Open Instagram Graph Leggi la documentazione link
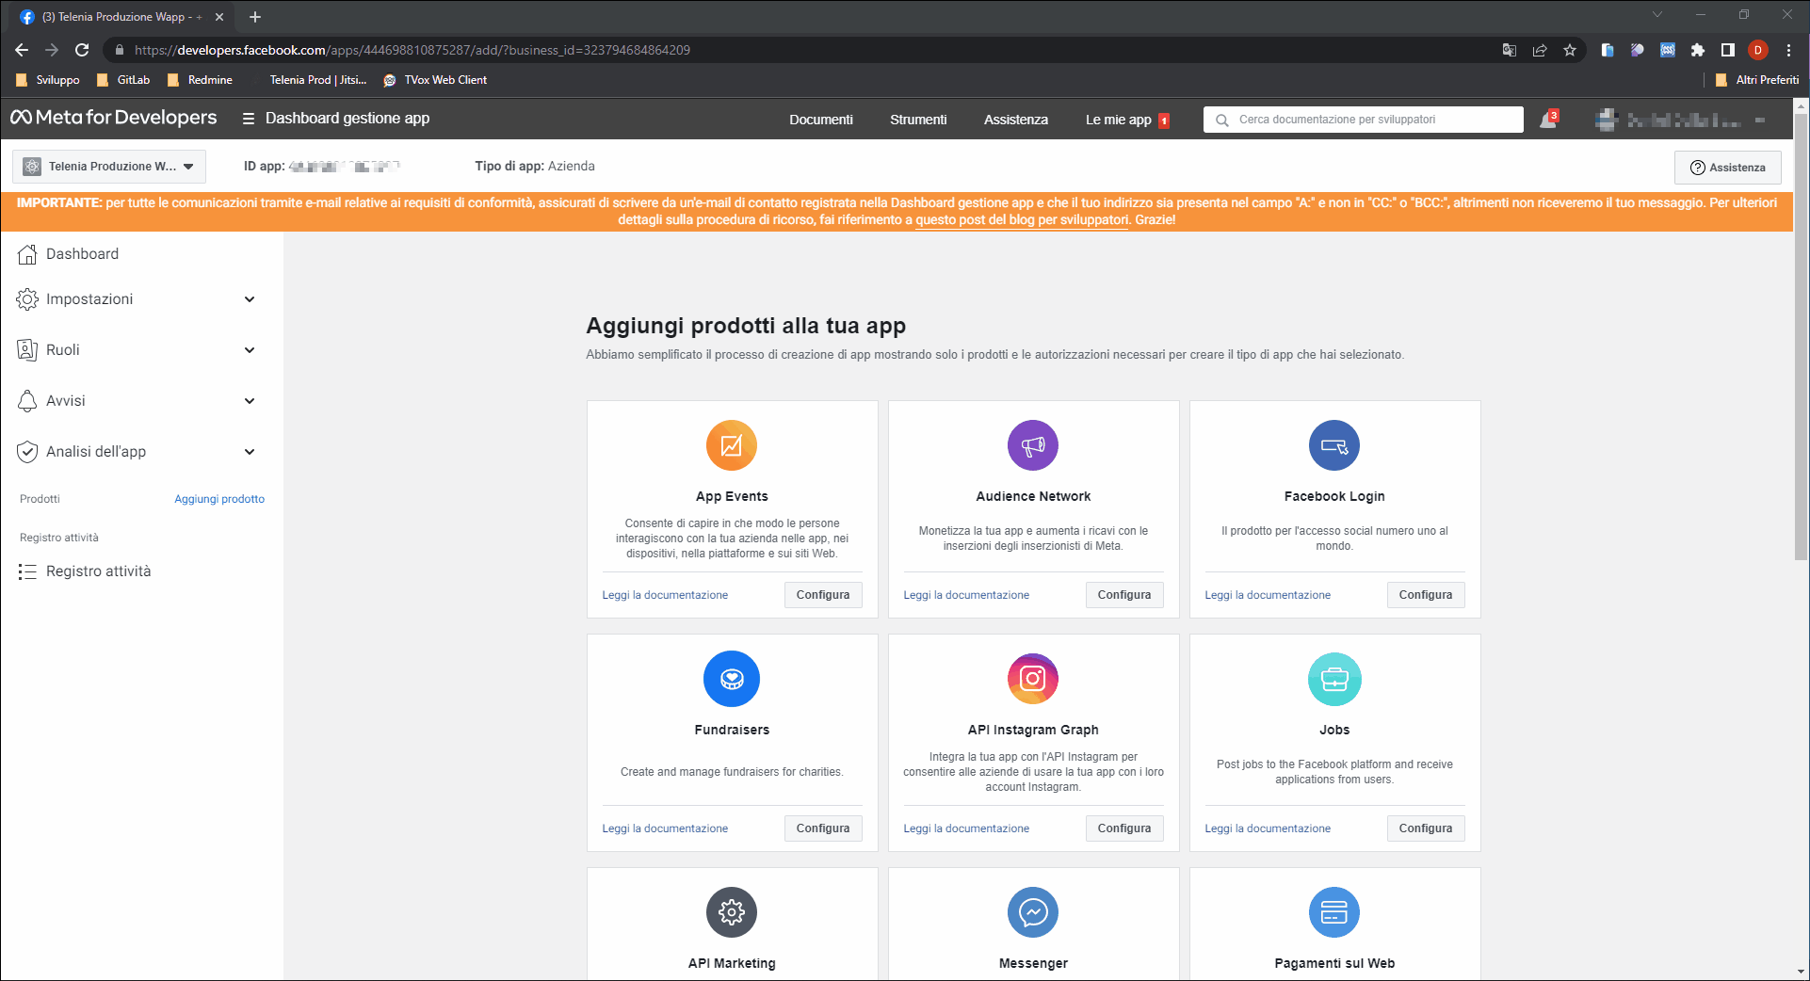1810x981 pixels. pos(966,828)
